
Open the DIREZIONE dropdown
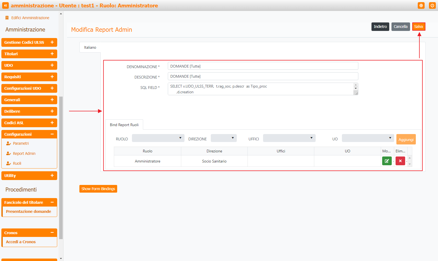click(x=223, y=138)
